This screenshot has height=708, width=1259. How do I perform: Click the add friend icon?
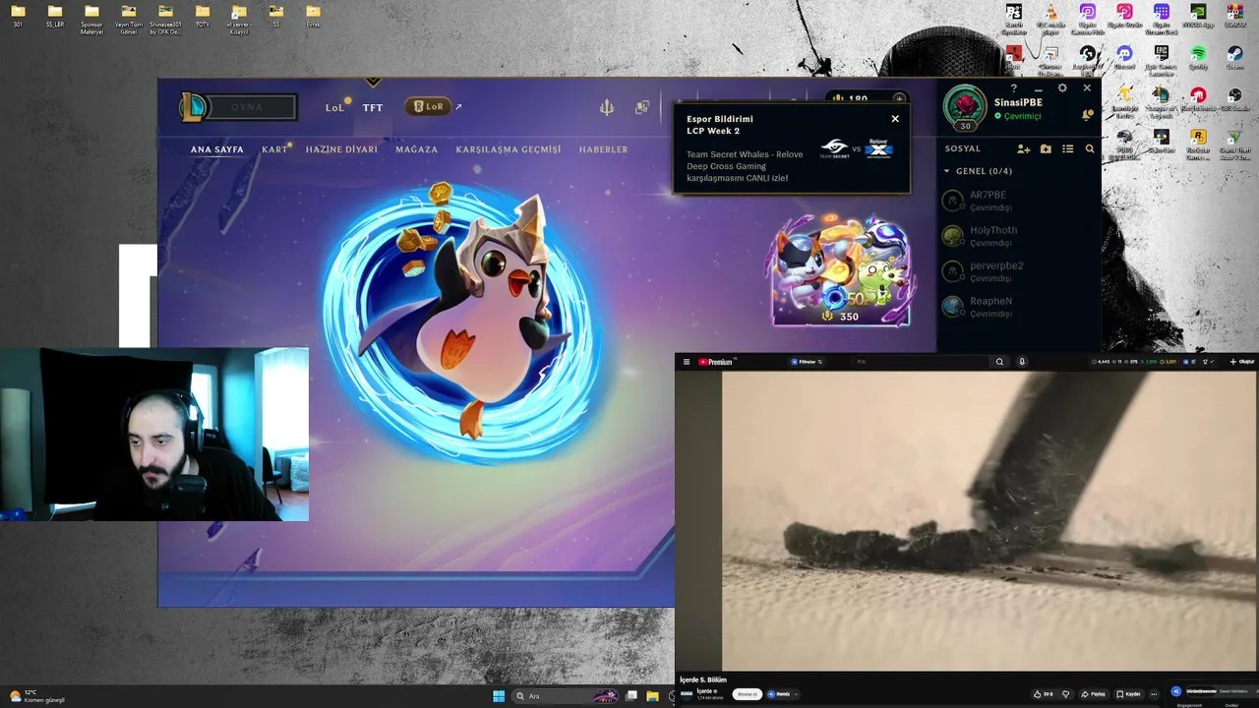point(1024,148)
